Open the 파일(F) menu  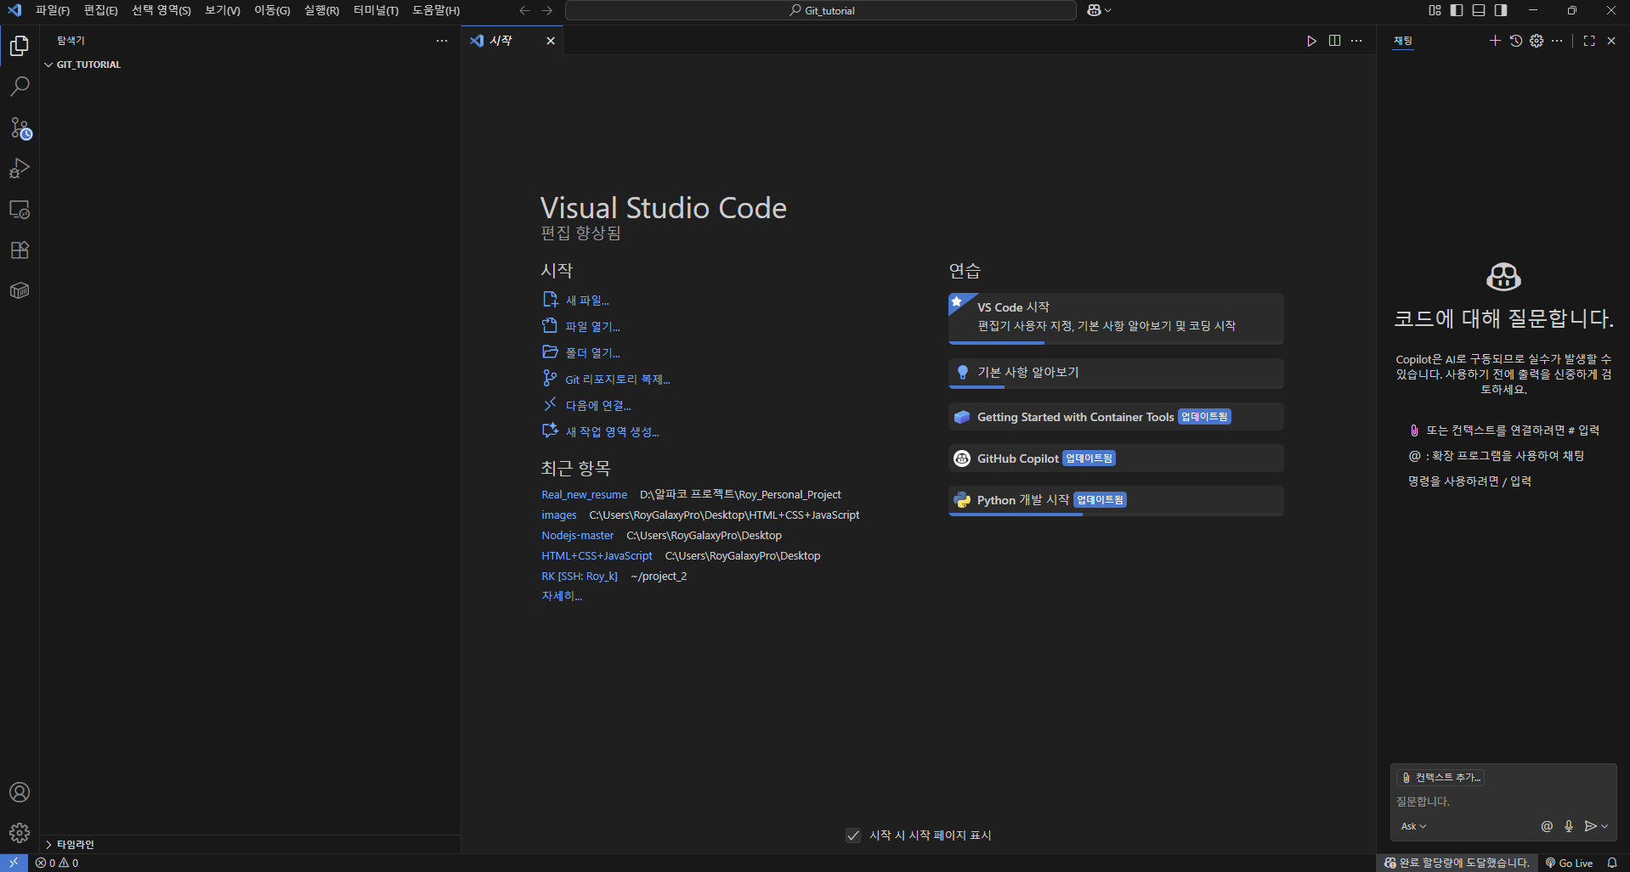(x=53, y=10)
